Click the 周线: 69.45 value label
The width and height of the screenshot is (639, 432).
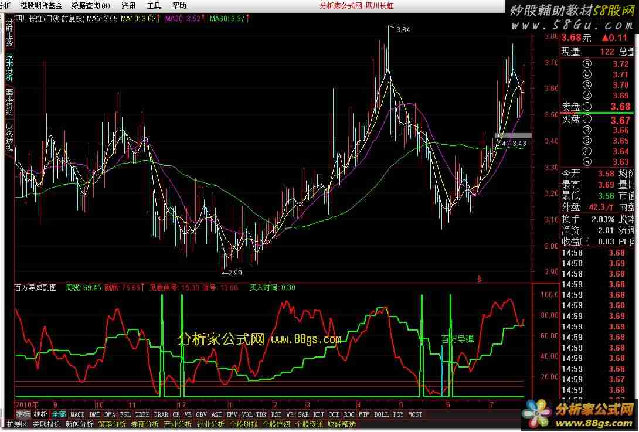(84, 288)
